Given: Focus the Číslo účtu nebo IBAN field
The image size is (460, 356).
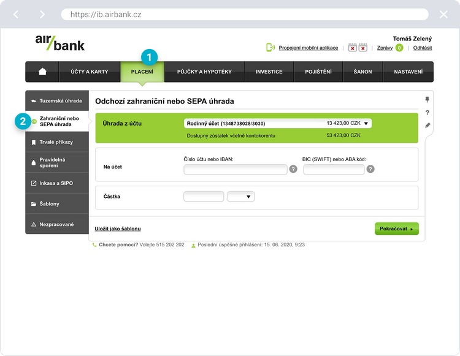Looking at the screenshot, I should (235, 170).
